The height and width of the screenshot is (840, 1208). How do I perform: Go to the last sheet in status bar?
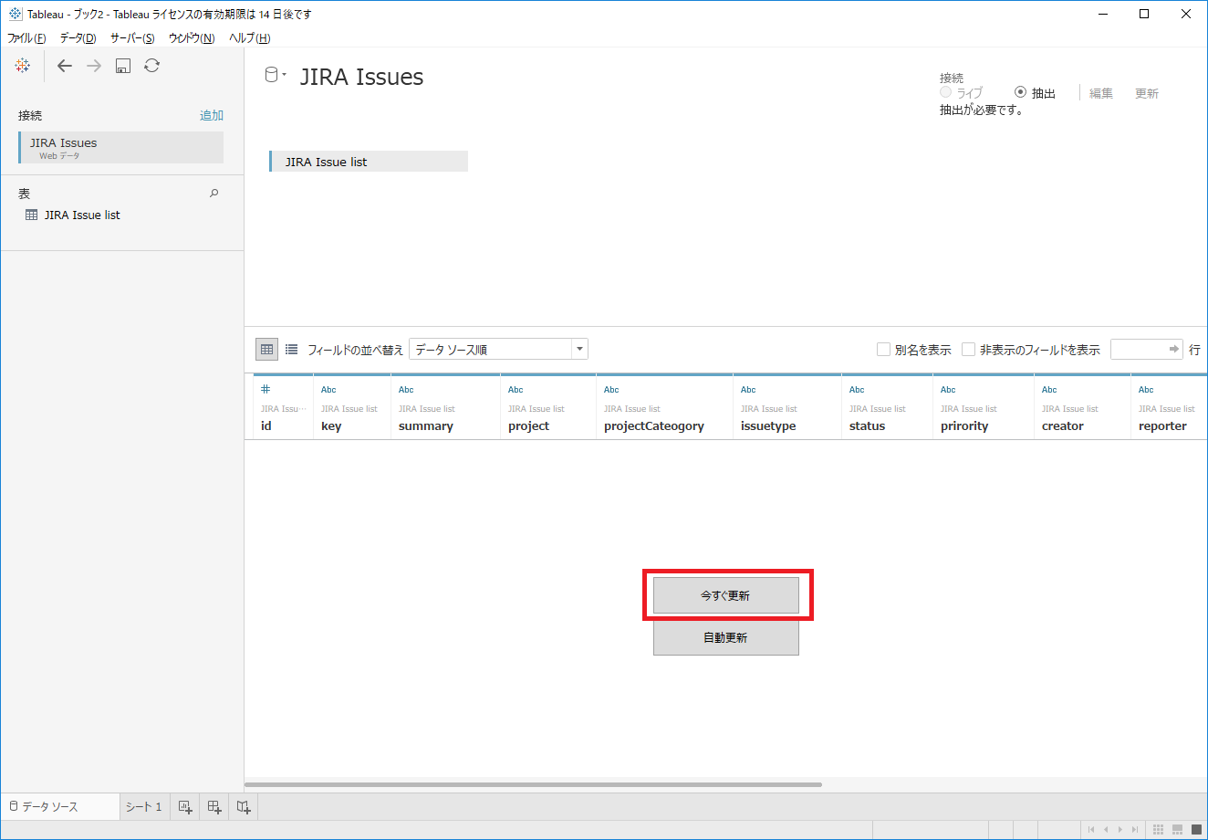click(1135, 830)
